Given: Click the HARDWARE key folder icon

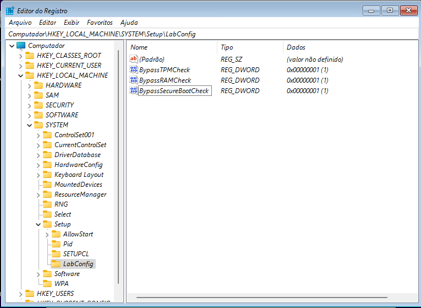Looking at the screenshot, I should click(38, 85).
